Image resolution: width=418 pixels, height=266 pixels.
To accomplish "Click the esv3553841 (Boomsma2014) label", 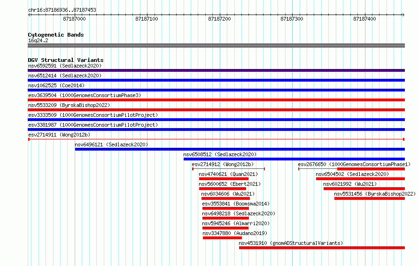I will click(236, 204).
